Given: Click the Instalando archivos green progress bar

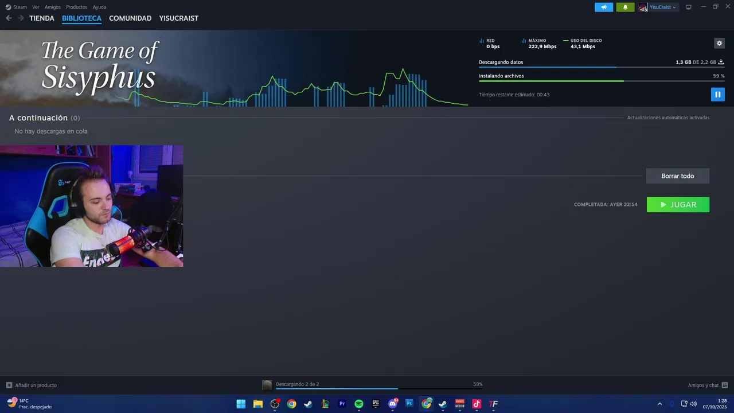Looking at the screenshot, I should click(x=602, y=81).
